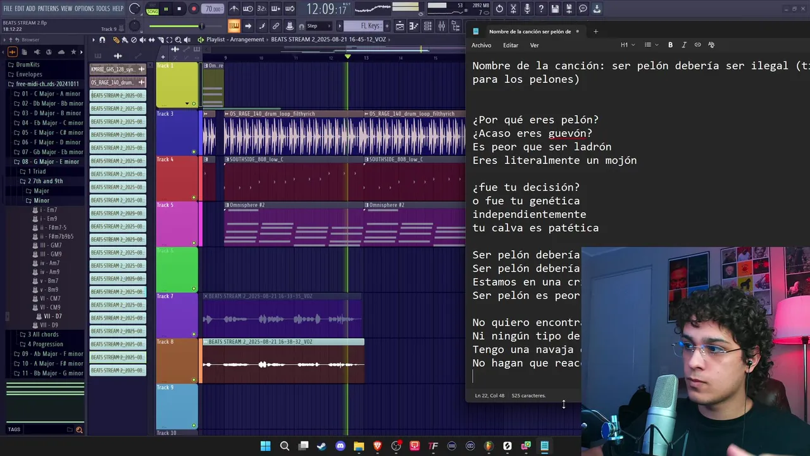Viewport: 810px width, 456px height.
Task: Open the help question mark icon
Action: point(541,9)
